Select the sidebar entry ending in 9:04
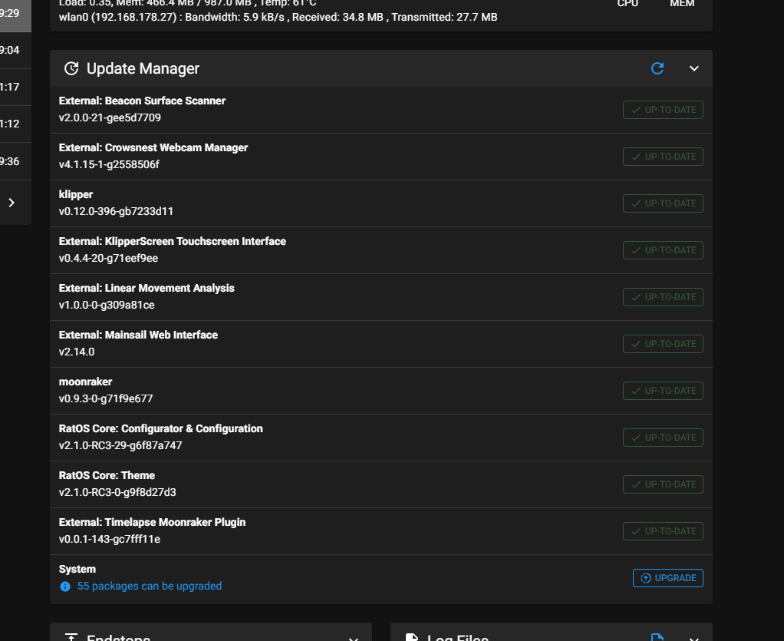The width and height of the screenshot is (784, 641). tap(15, 51)
